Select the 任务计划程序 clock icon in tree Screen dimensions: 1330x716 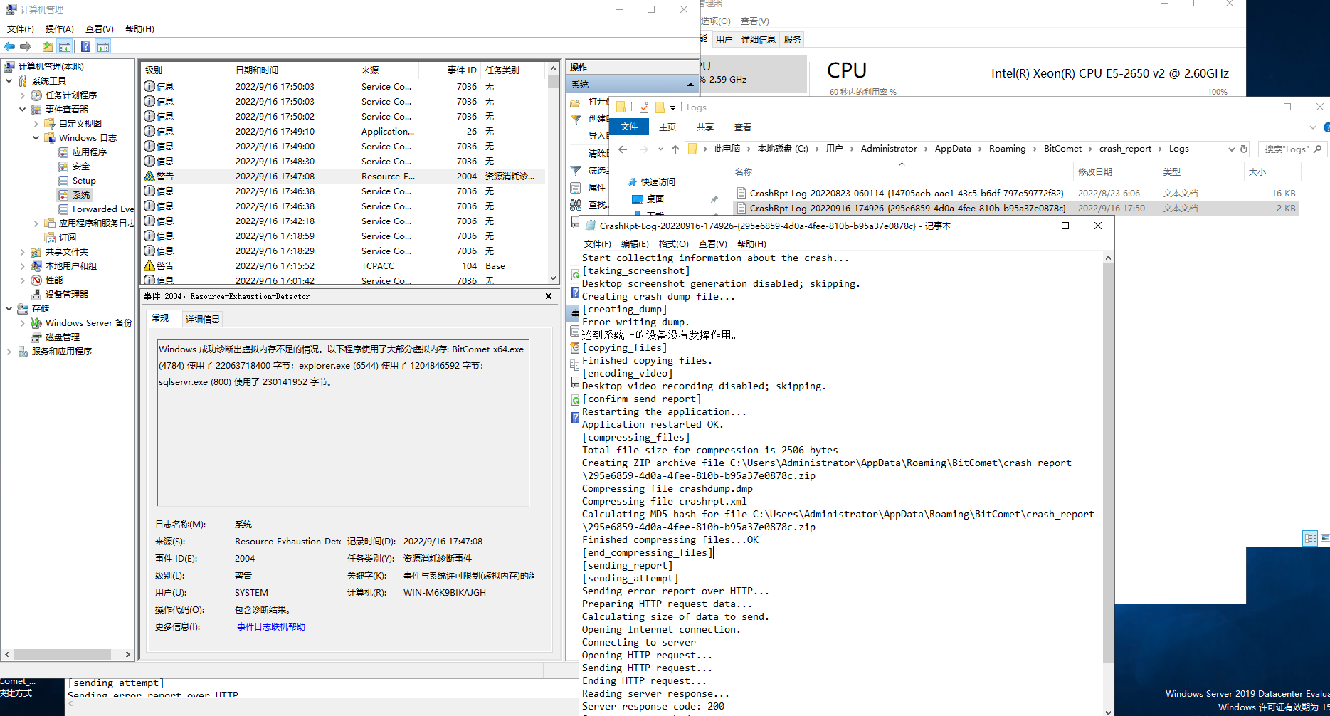coord(36,95)
